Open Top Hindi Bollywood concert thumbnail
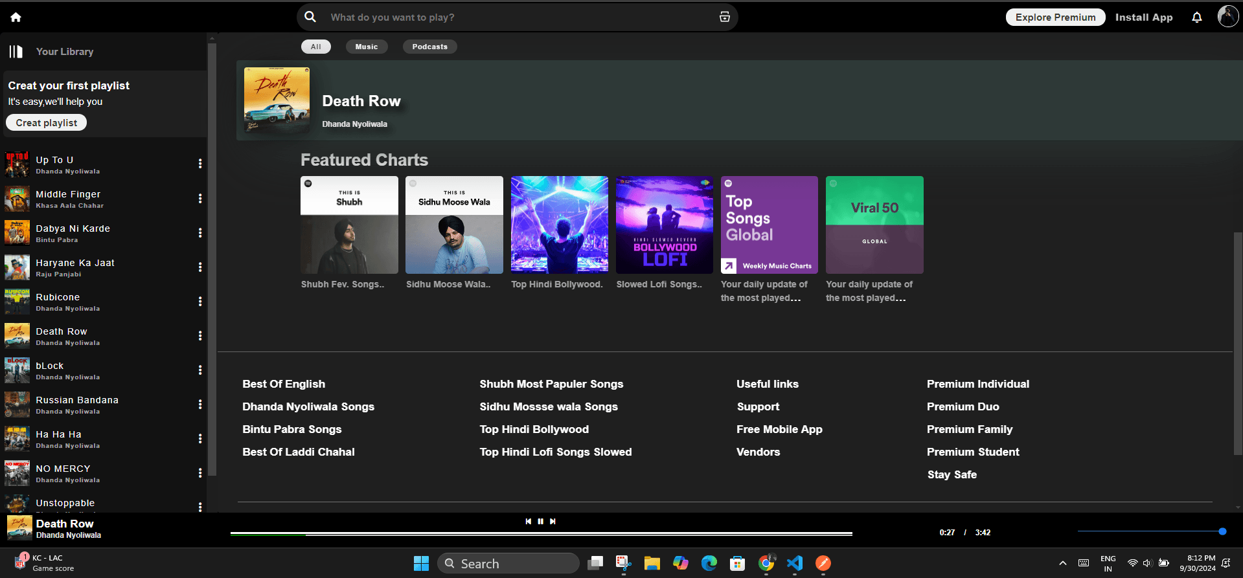1243x578 pixels. point(560,225)
